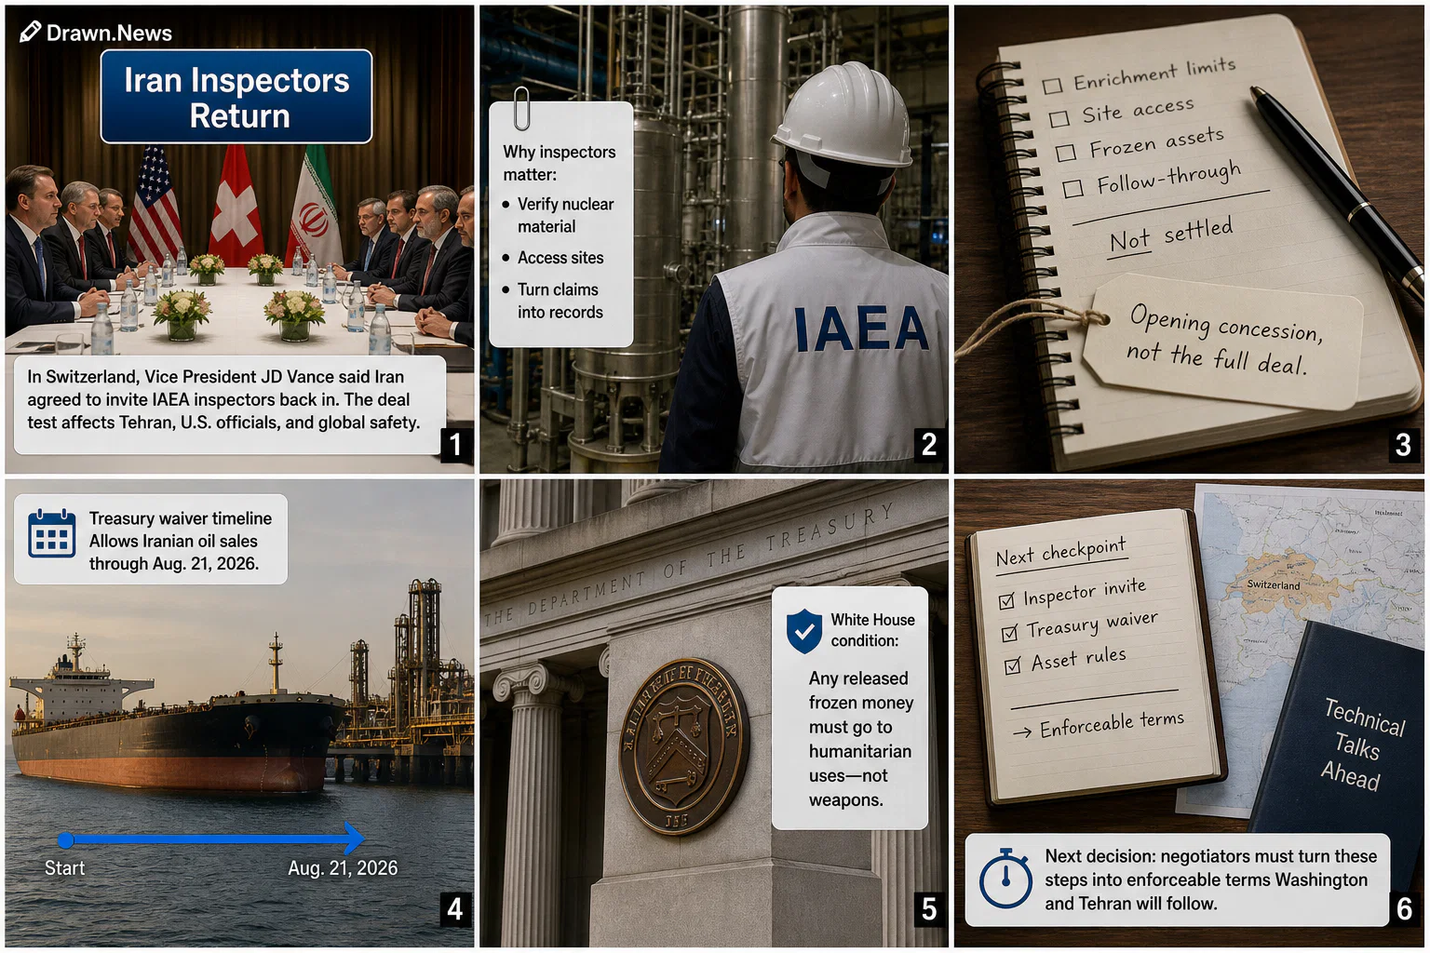Viewport: 1430px width, 953px height.
Task: Click the Iran Inspectors Return title banner
Action: tap(236, 97)
